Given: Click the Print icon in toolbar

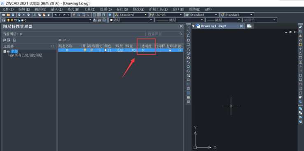Looking at the screenshot, I should click(19, 15).
